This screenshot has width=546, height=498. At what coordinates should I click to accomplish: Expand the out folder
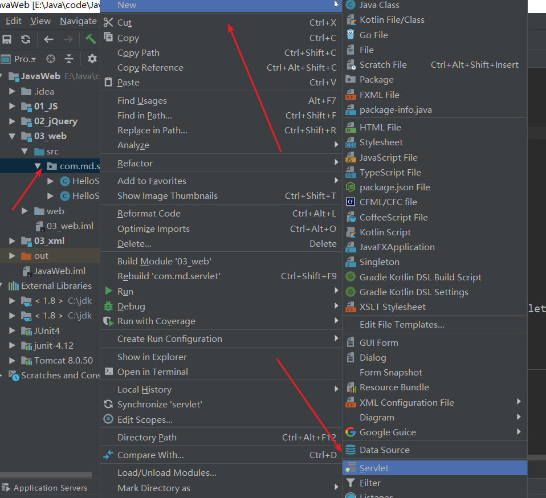point(12,256)
